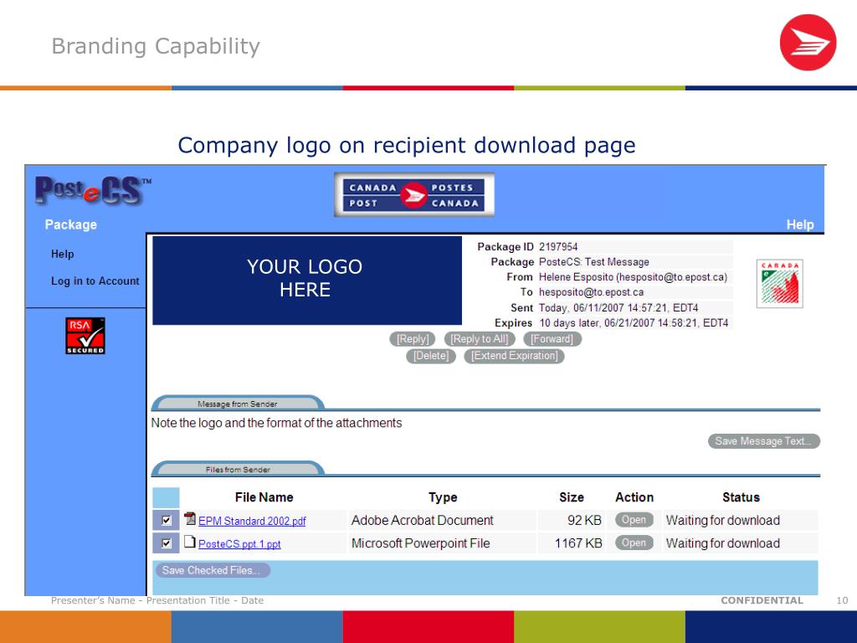Click the Canada Post Postes Canada banner logo

413,195
